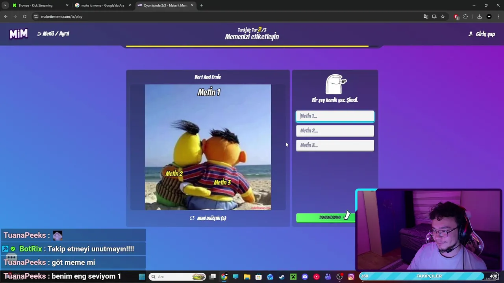Click the taskbar search box
Viewport: 504px width, 283px height.
pyautogui.click(x=178, y=277)
